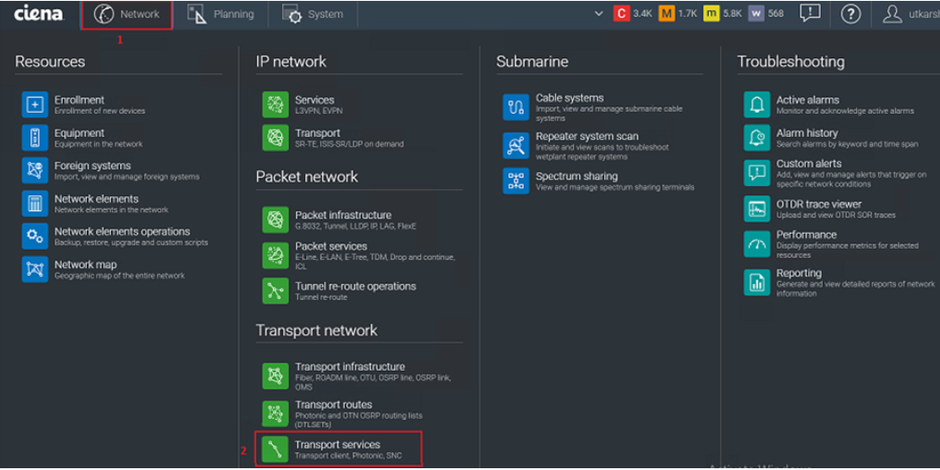Click the IP network Services icon

click(x=275, y=105)
